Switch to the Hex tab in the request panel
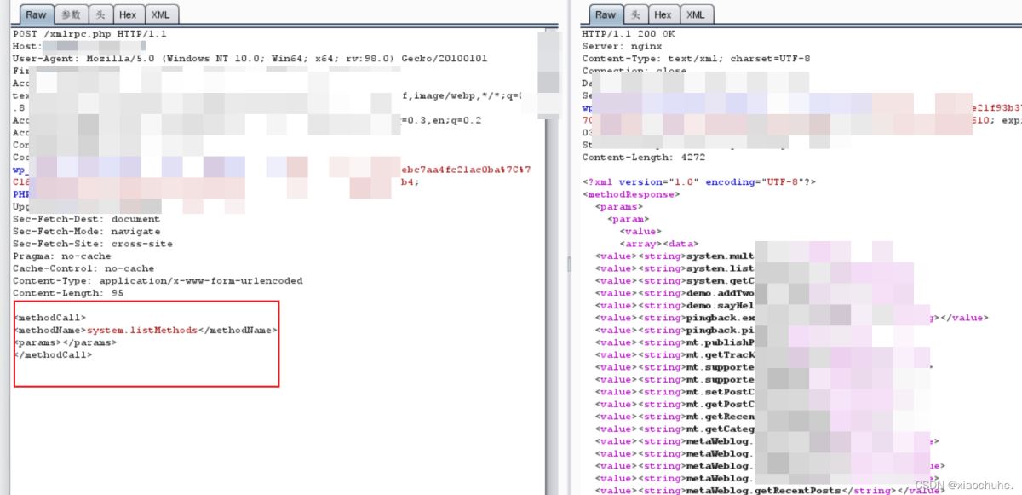This screenshot has width=1022, height=495. tap(128, 14)
